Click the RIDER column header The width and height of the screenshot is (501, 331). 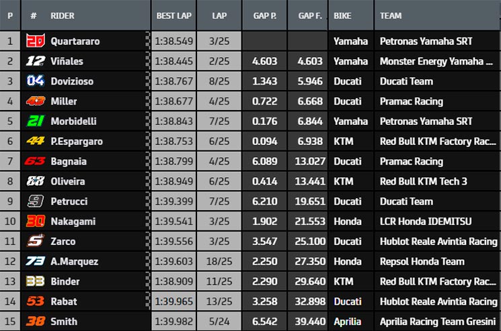click(63, 15)
